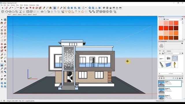Click the Zoom magnifier in top toolbar
Viewport: 185px width, 104px height.
61,8
